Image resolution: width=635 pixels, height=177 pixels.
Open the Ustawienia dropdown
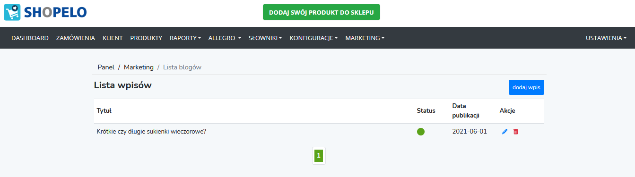(x=606, y=38)
